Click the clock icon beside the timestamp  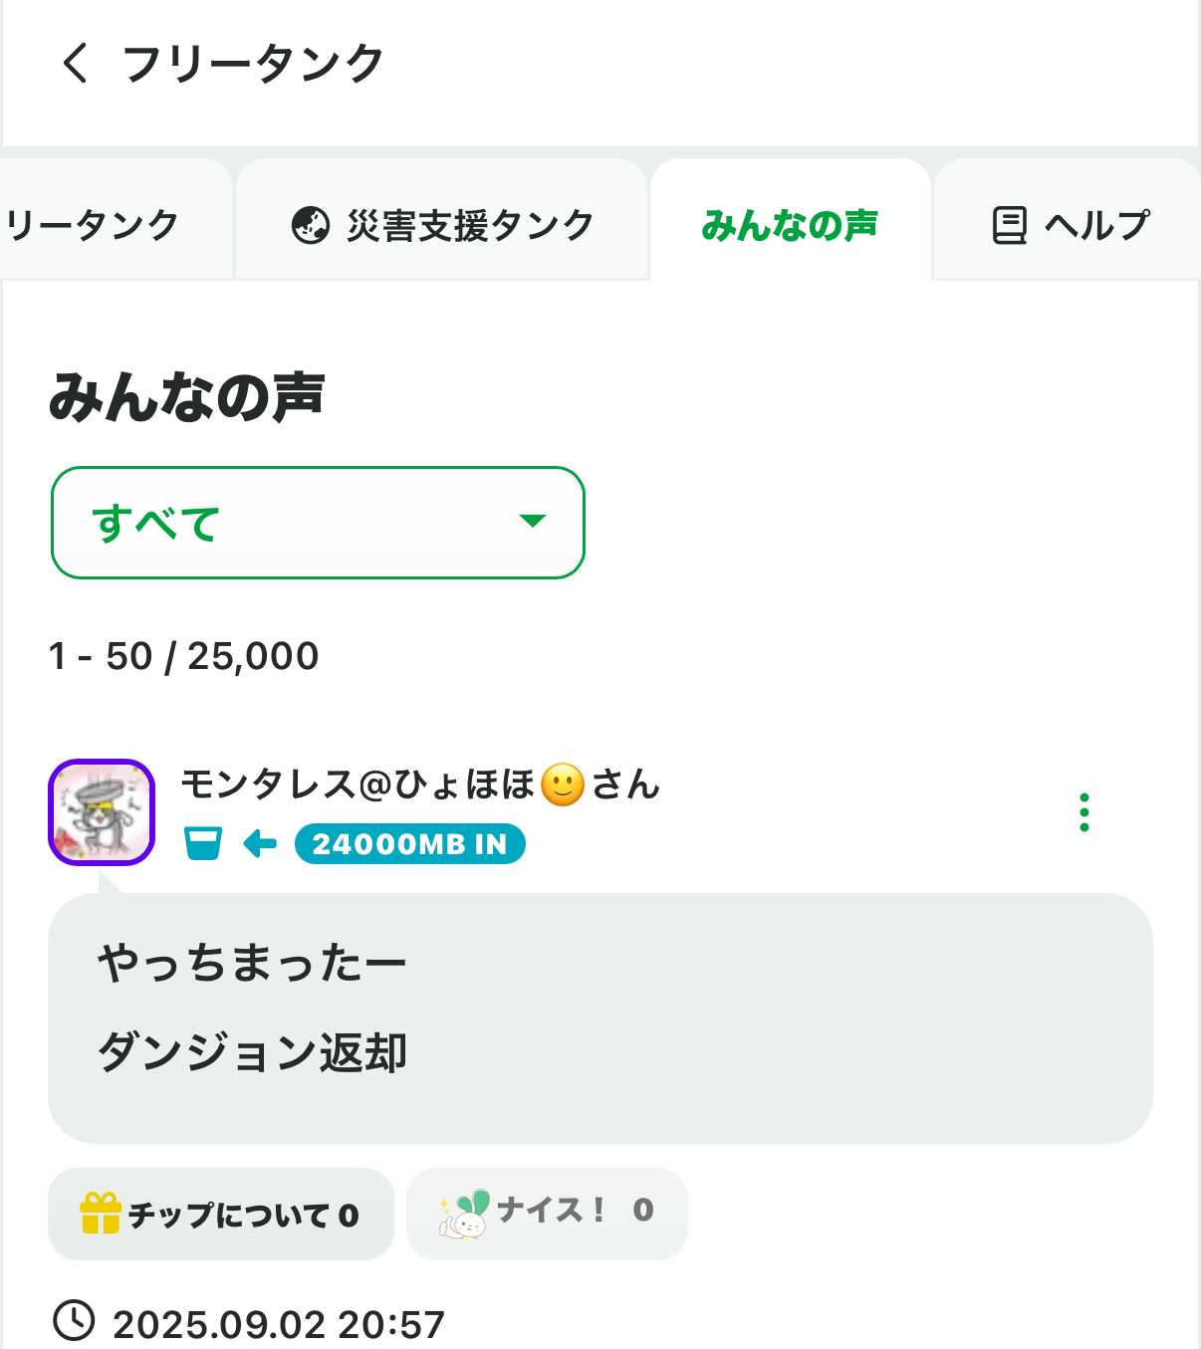pos(74,1321)
